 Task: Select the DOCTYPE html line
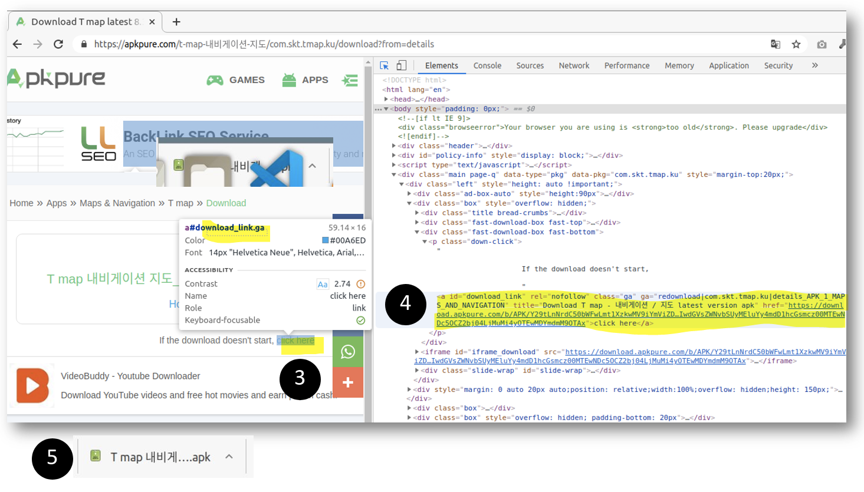click(415, 80)
